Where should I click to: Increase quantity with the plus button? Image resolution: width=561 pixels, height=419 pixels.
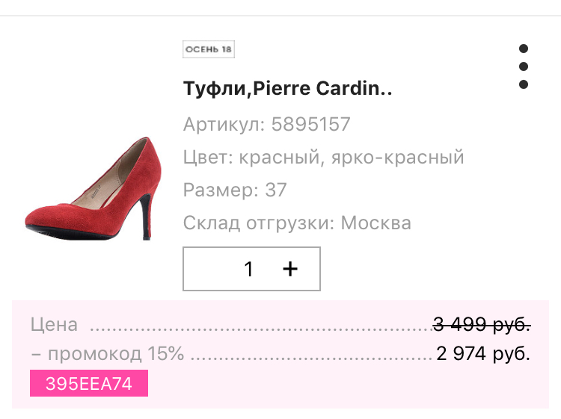click(x=290, y=269)
